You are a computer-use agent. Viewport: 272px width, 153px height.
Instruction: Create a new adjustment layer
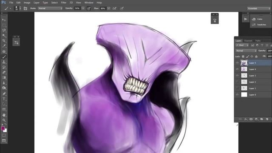[256, 119]
